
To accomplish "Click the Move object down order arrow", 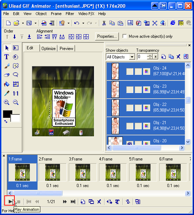I will click(x=14, y=37).
